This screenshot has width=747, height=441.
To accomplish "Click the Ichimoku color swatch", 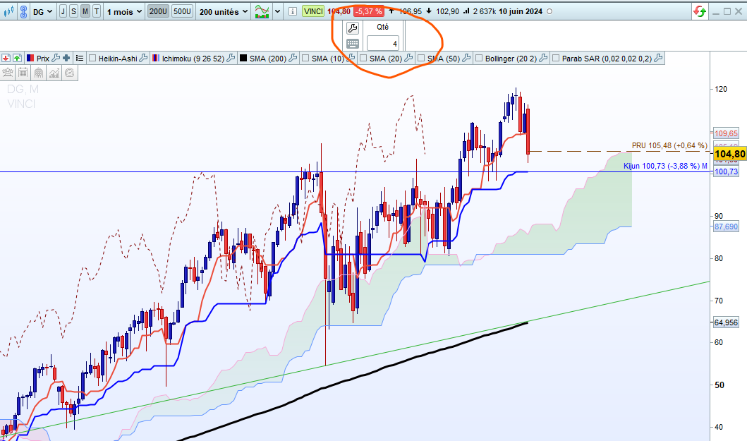I will click(156, 58).
